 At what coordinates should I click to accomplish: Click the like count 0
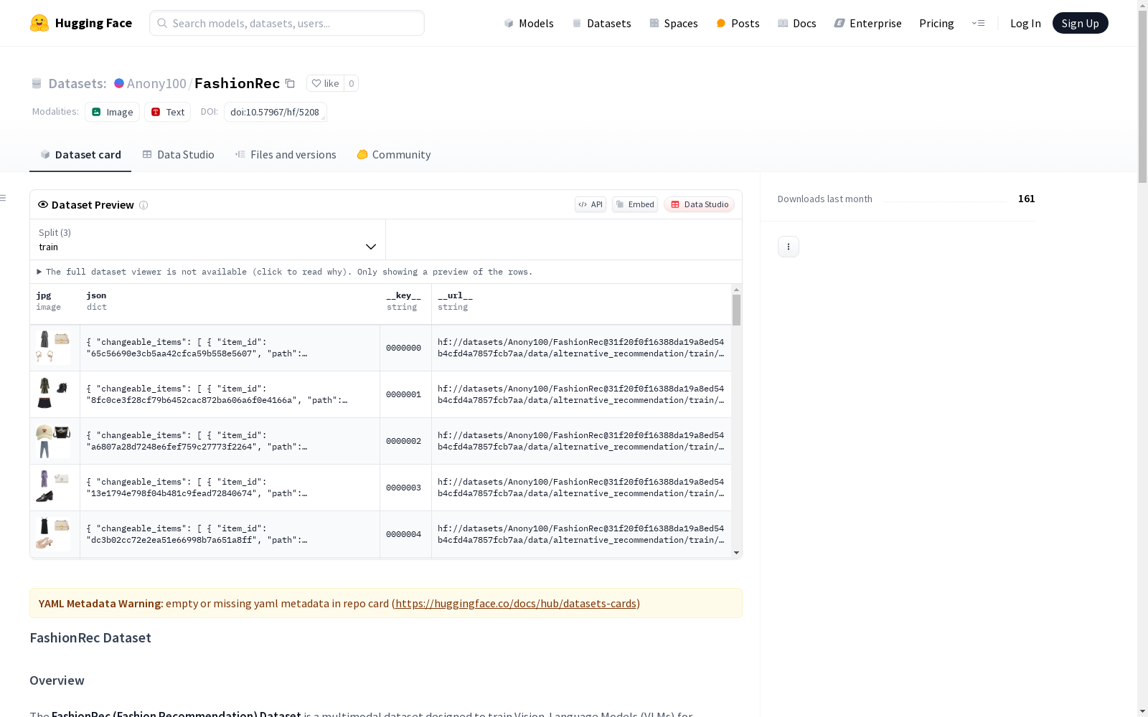[351, 83]
